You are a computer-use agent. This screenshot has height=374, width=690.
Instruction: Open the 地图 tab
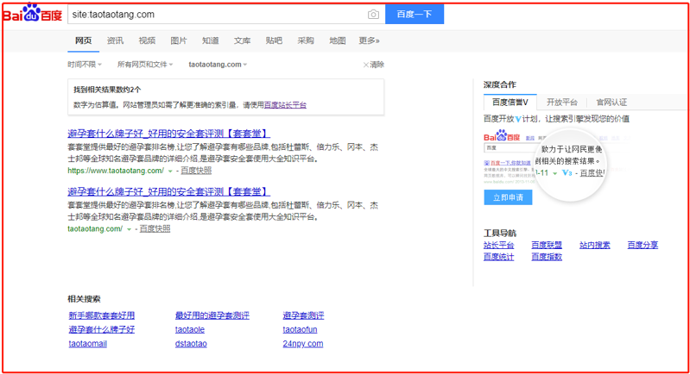(x=338, y=41)
